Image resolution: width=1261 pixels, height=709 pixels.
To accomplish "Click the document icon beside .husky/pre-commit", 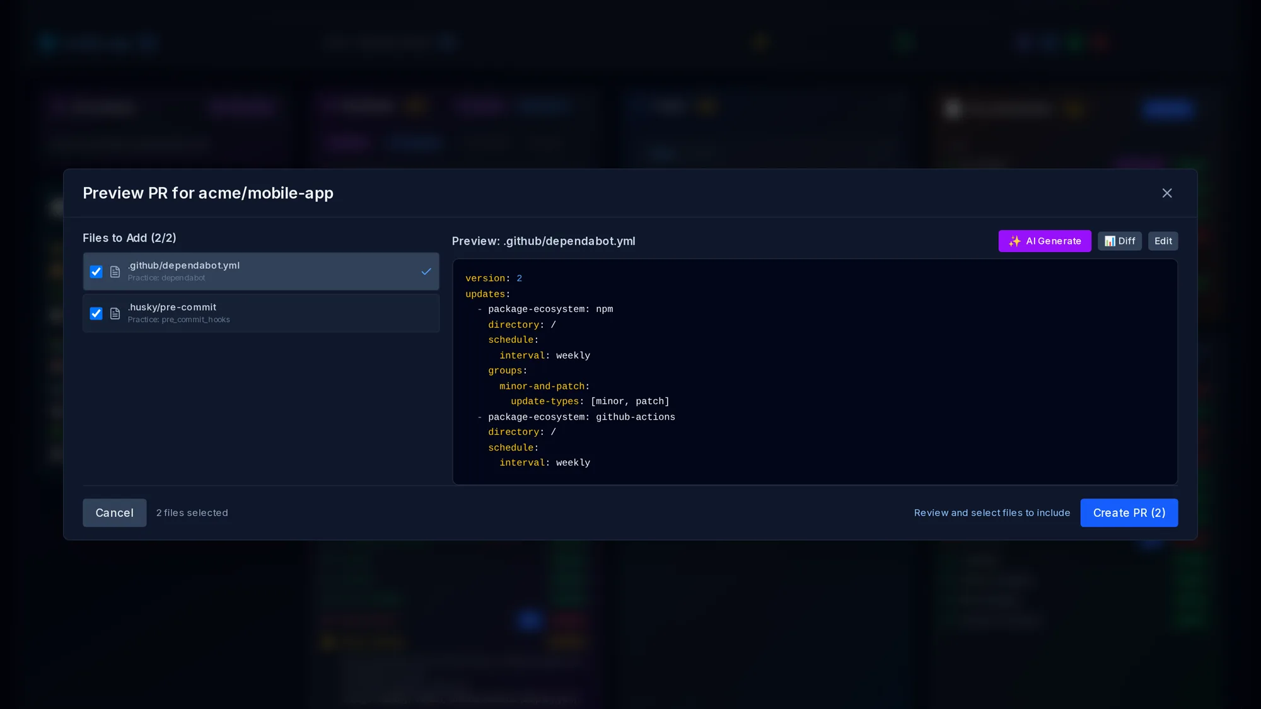I will [x=115, y=313].
